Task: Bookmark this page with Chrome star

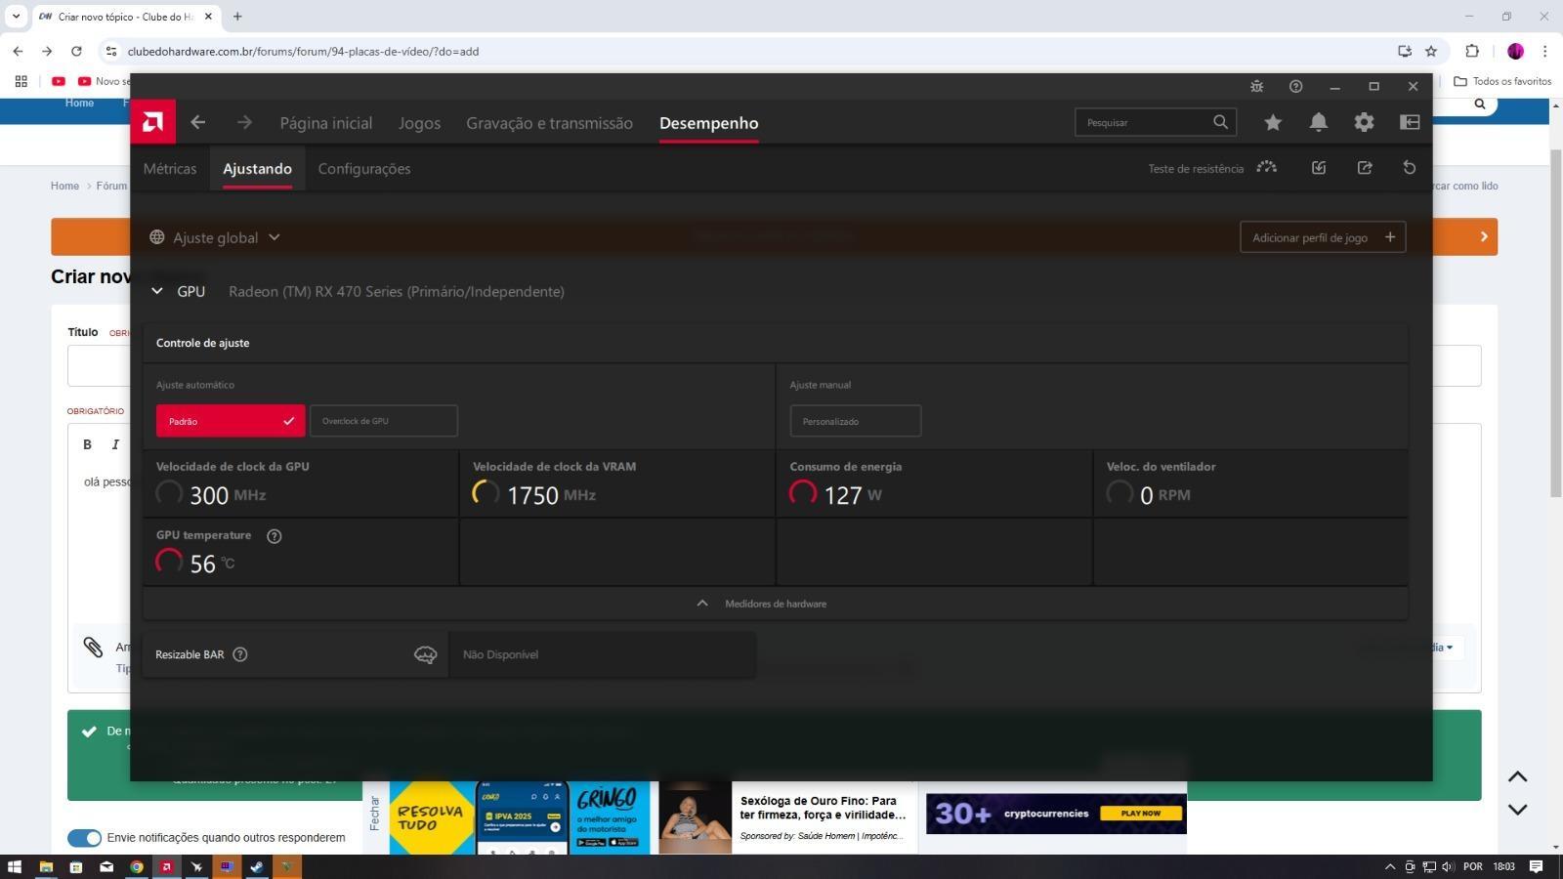Action: [1431, 51]
